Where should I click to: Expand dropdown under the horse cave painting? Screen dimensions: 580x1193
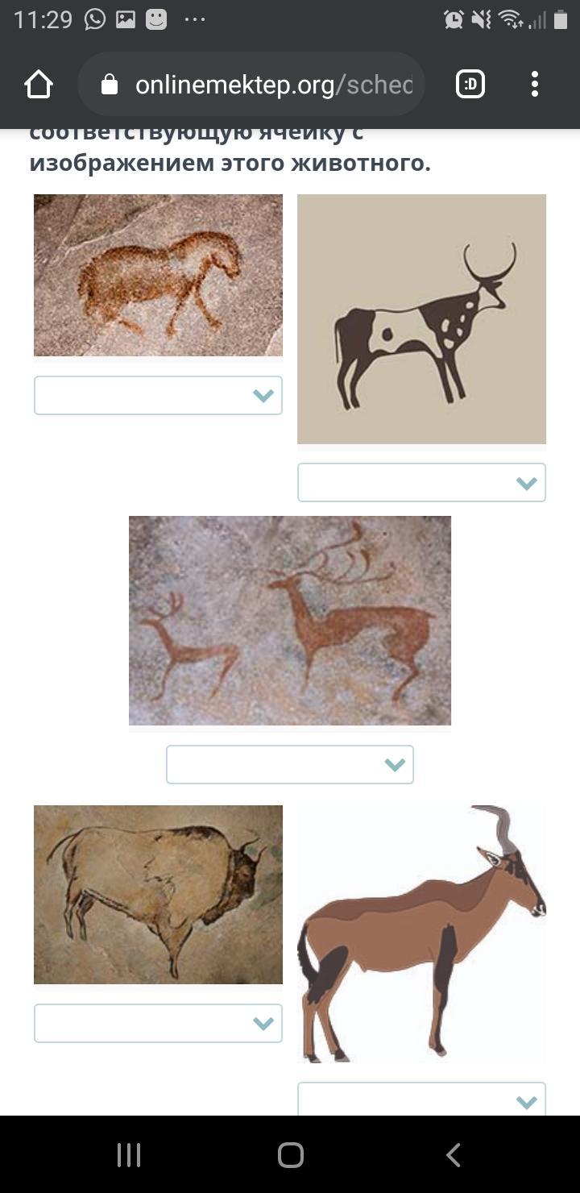point(158,396)
